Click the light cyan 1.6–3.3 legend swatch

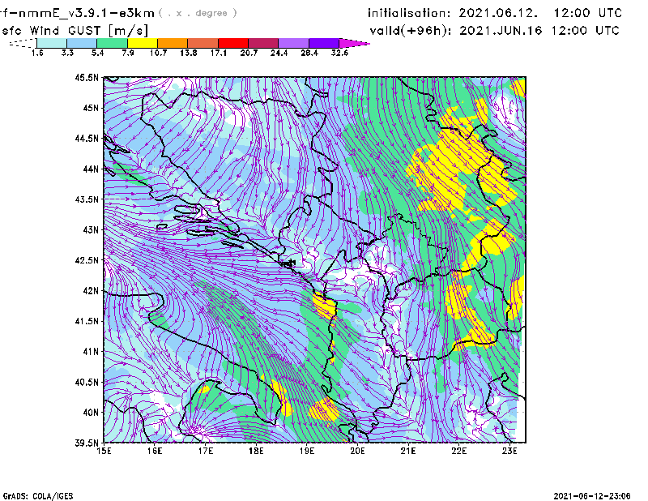tap(52, 43)
